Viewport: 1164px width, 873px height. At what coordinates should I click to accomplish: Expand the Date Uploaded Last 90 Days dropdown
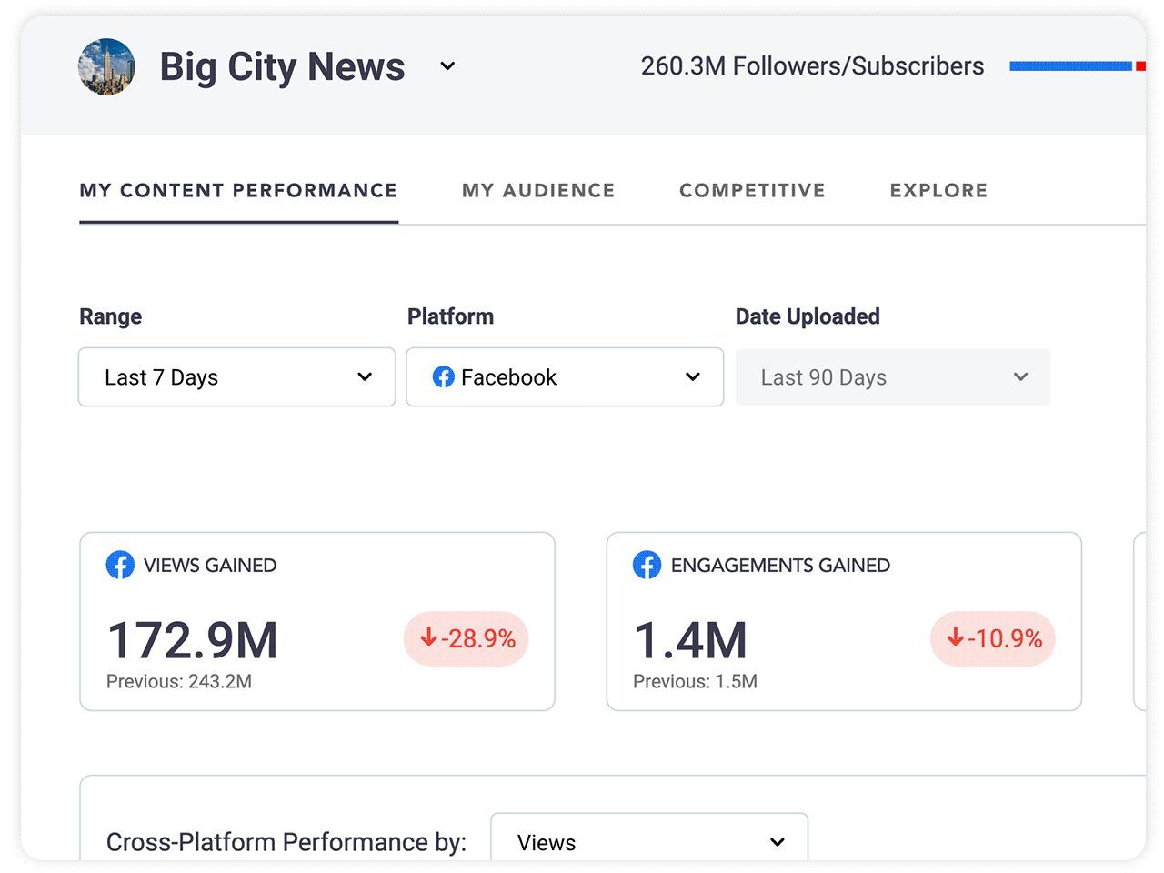coord(892,376)
